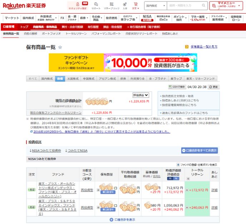The height and width of the screenshot is (224, 246).
Task: Open 債券 menu dropdown
Action: point(84,18)
